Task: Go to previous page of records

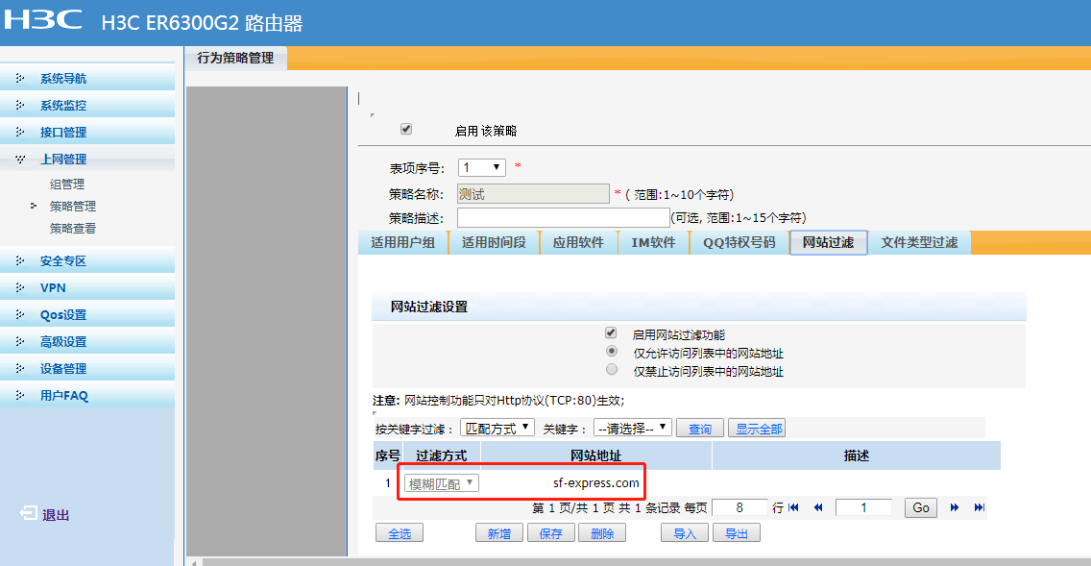Action: (818, 507)
